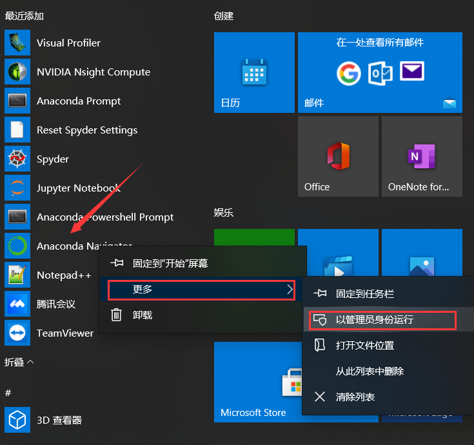Click the 3D 查看器 cube icon
Screen dimensions: 474x445
point(17,420)
